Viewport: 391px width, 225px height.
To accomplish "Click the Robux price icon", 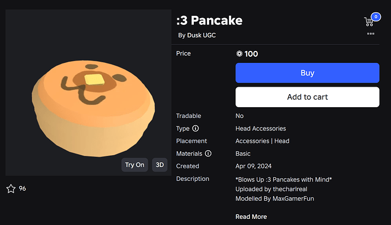I will click(x=239, y=54).
